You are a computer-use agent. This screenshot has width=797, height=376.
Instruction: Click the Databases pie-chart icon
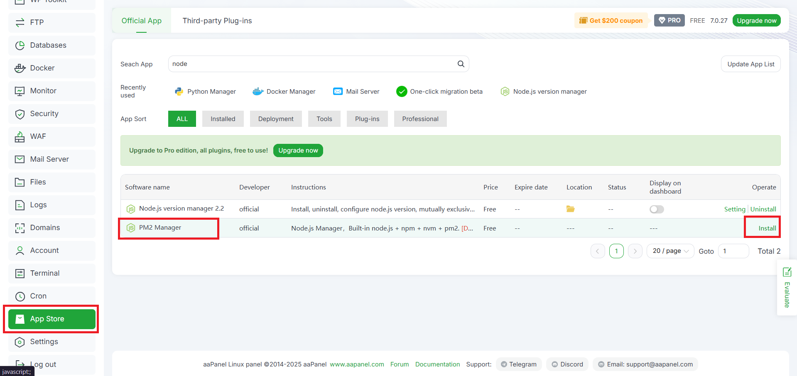pos(20,45)
